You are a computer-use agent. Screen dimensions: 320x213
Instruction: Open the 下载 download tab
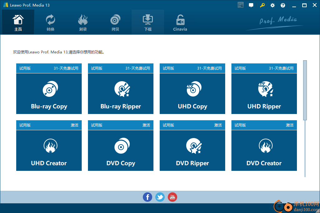148,22
